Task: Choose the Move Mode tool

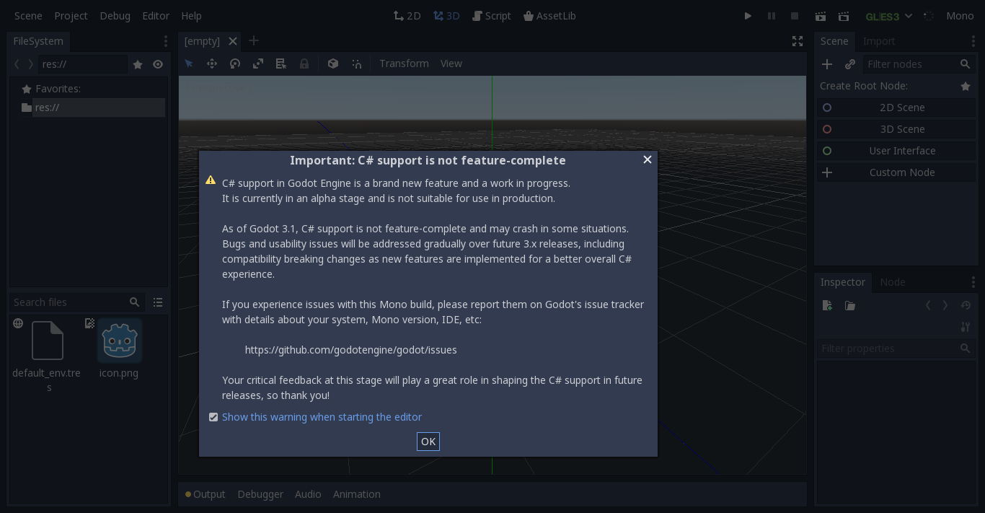Action: [212, 63]
